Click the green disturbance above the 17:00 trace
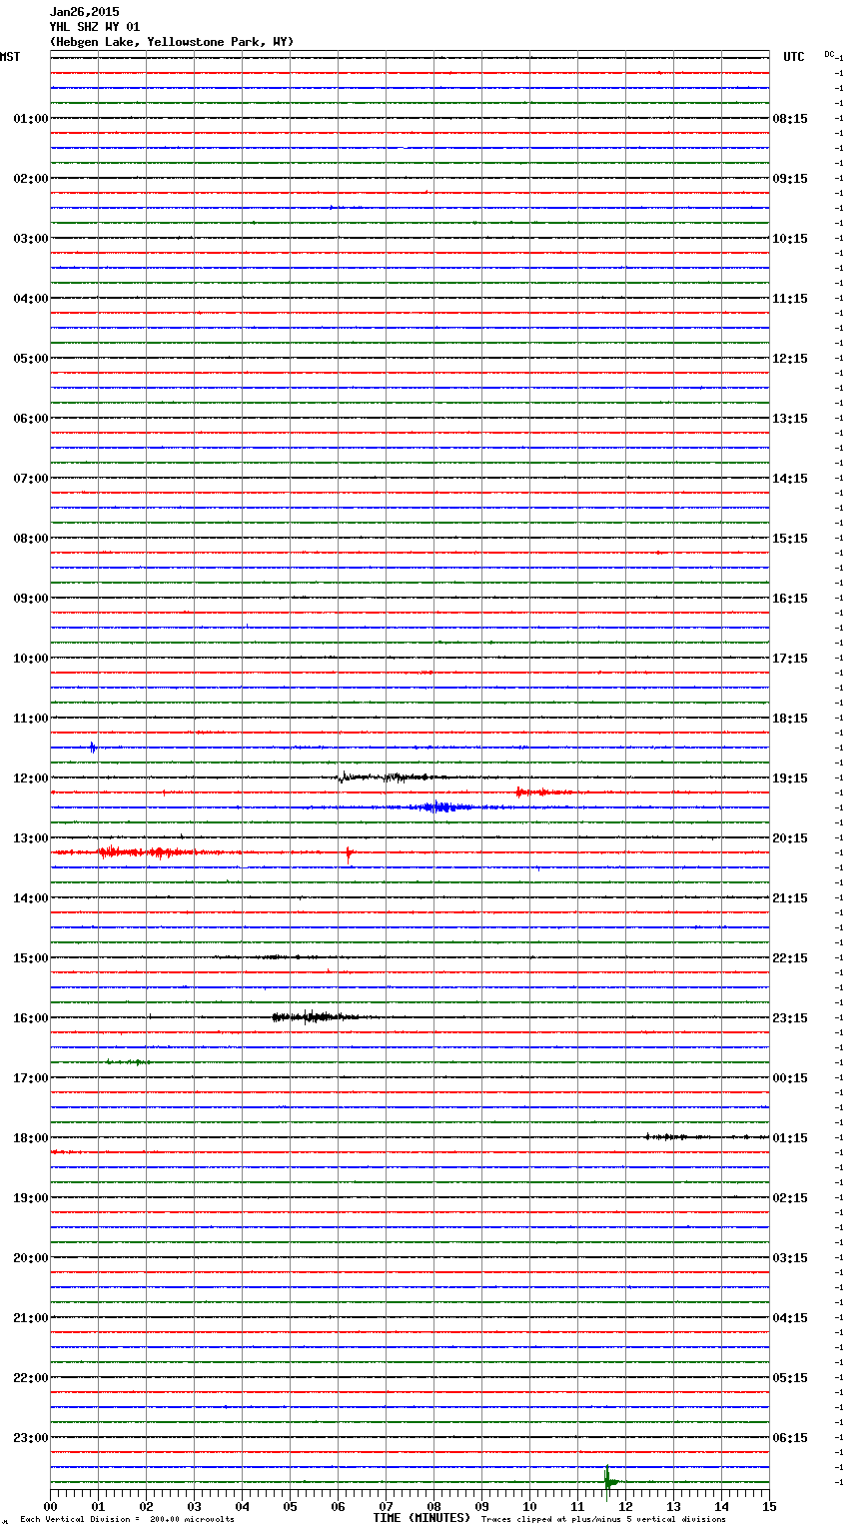The height and width of the screenshot is (1533, 849). click(128, 1061)
